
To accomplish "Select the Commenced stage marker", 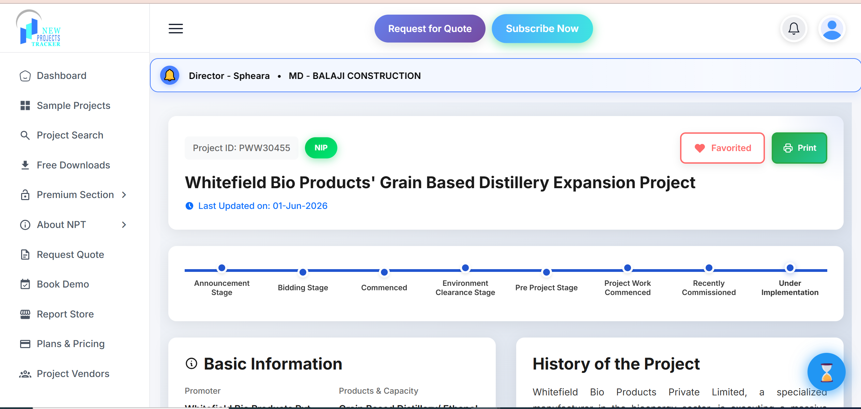I will pyautogui.click(x=384, y=272).
